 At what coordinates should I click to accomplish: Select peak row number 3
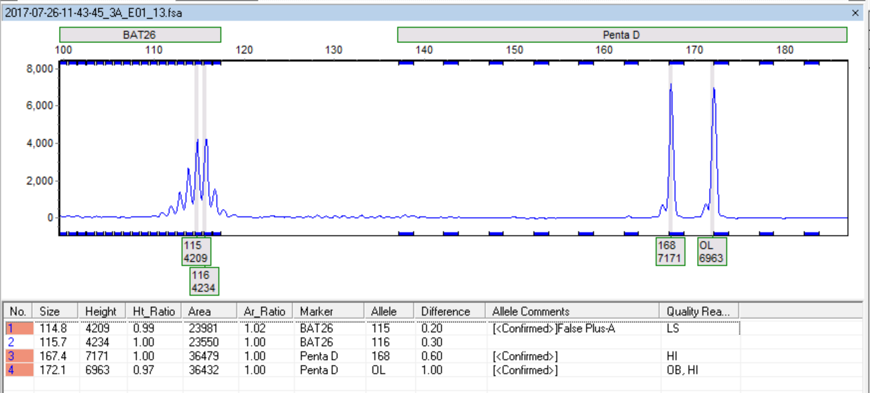19,356
